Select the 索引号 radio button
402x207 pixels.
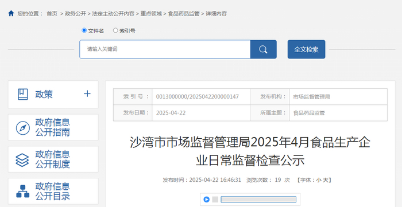(x=115, y=30)
